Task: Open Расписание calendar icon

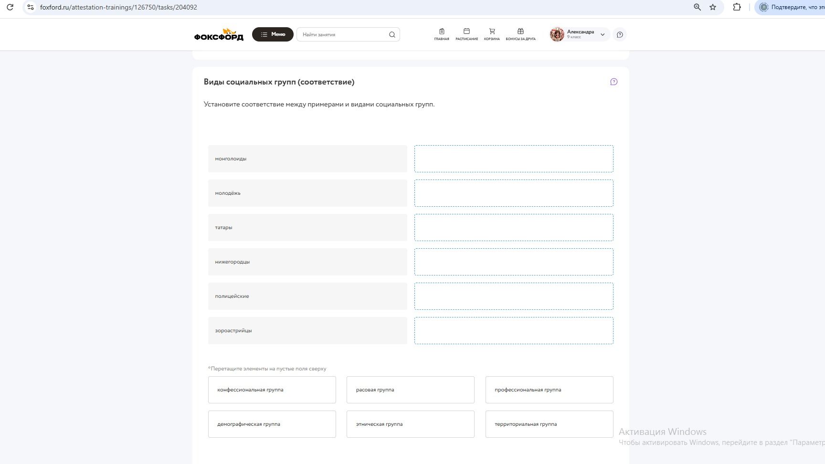Action: (x=466, y=34)
